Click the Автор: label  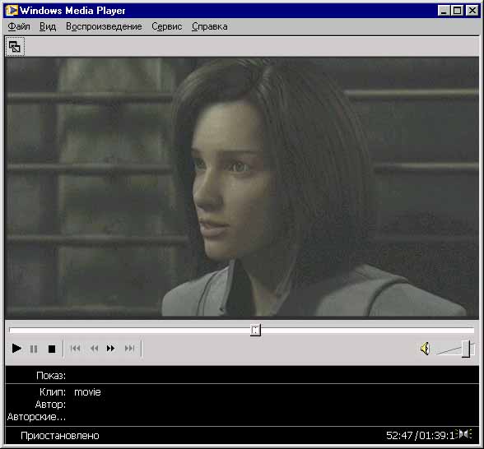51,405
